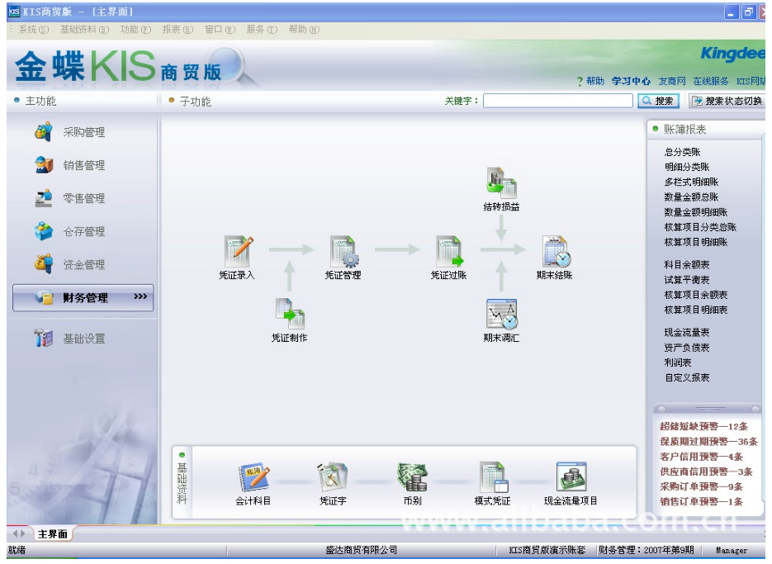This screenshot has width=772, height=564.
Task: Open 仓存管理 inventory icon
Action: click(44, 231)
